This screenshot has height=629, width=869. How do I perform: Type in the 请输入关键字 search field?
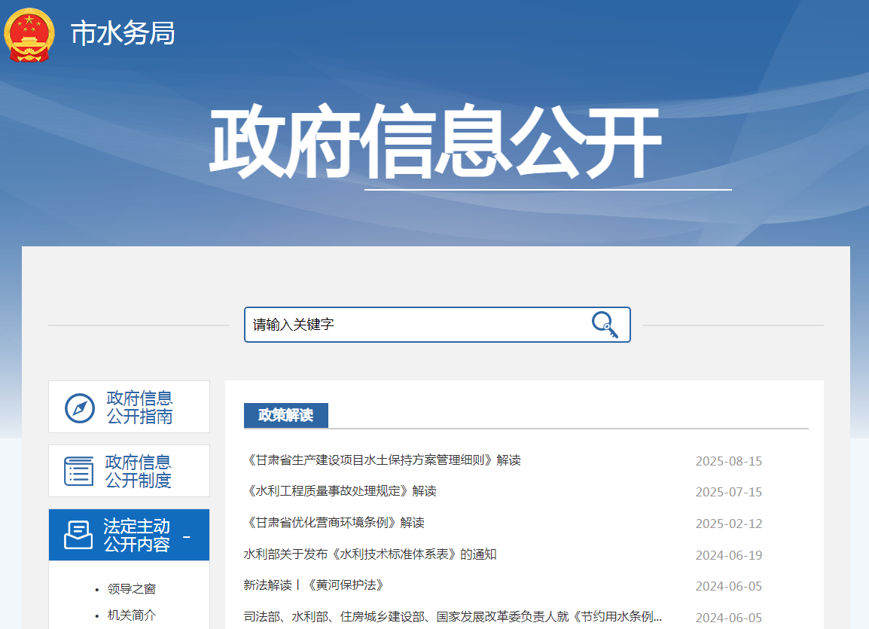point(414,325)
